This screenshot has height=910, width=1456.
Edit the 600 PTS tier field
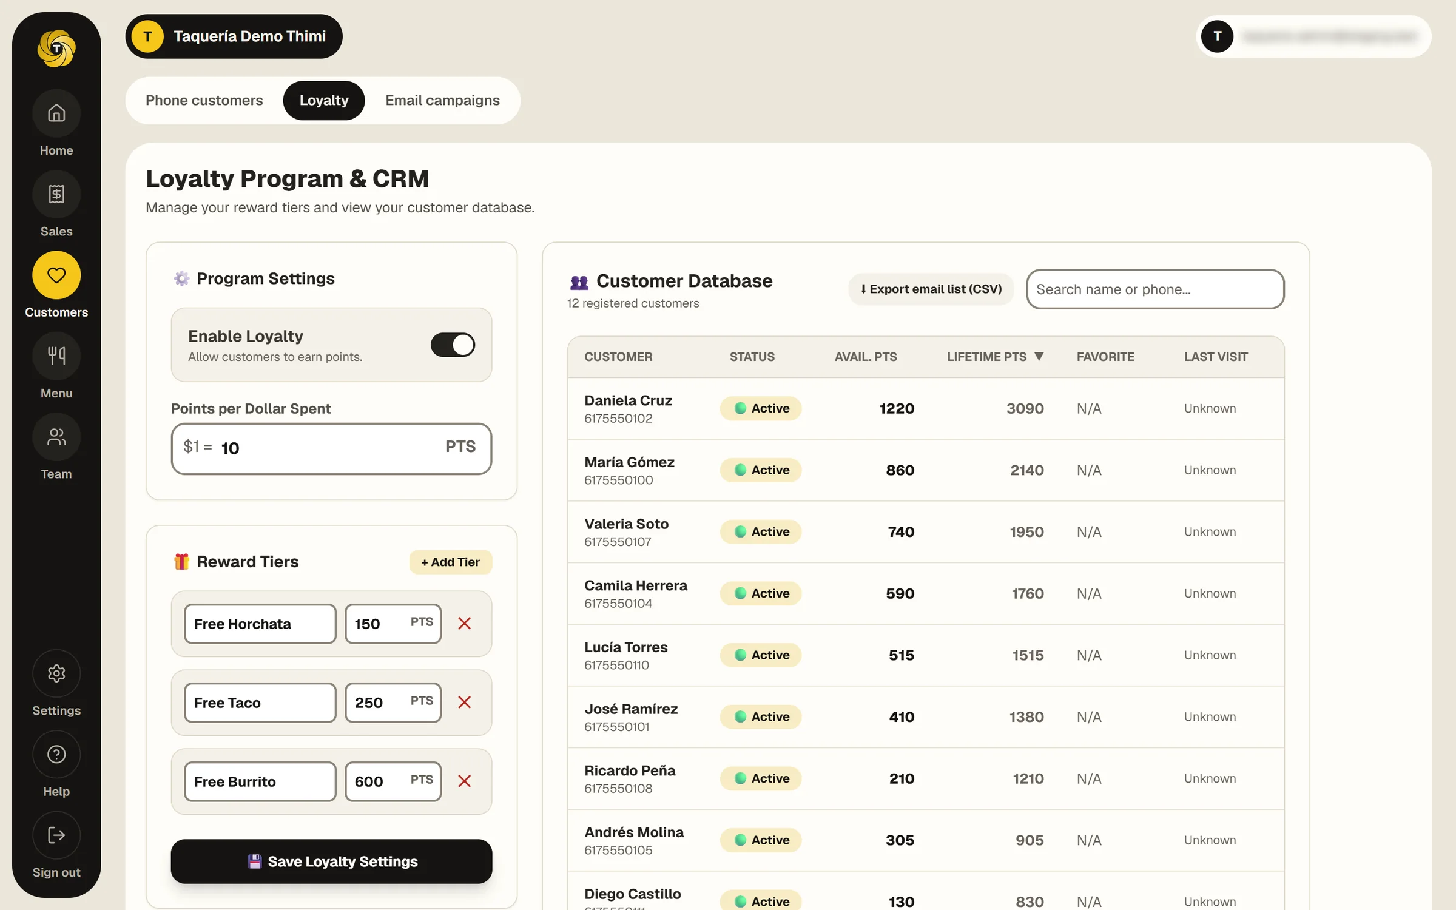coord(393,781)
